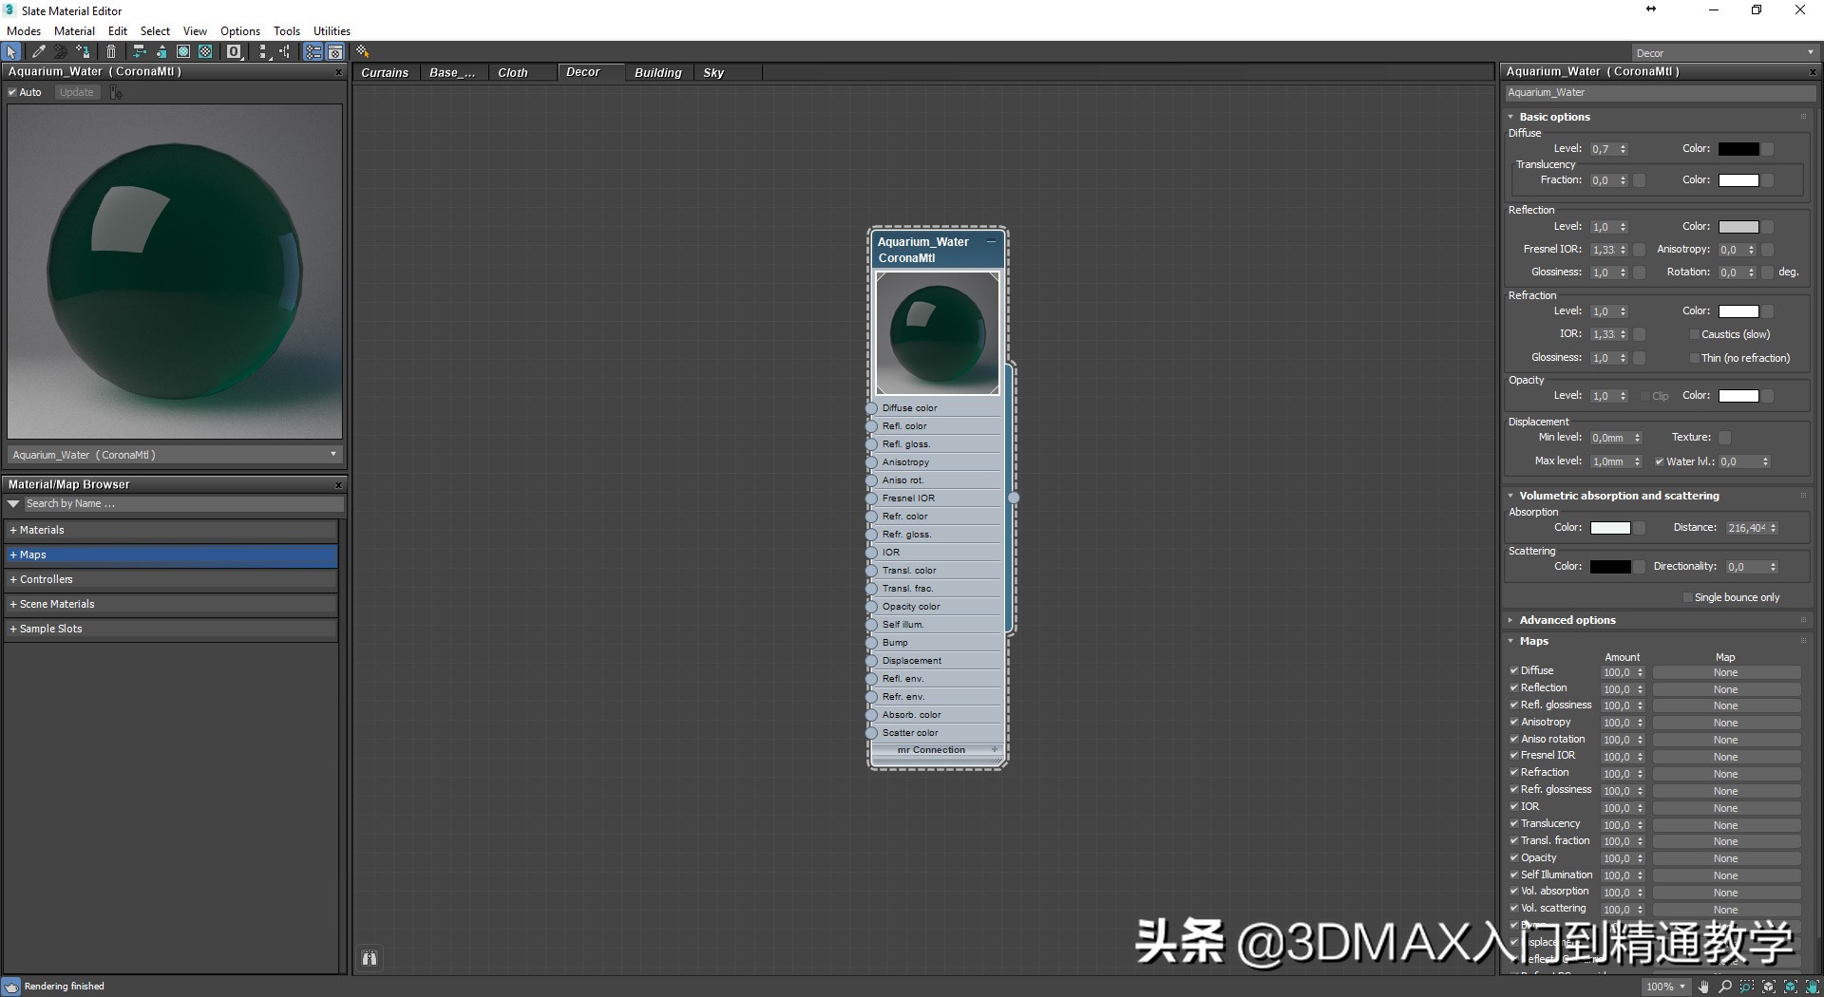Open the Diffuse color swatch
This screenshot has width=1824, height=997.
point(1738,148)
